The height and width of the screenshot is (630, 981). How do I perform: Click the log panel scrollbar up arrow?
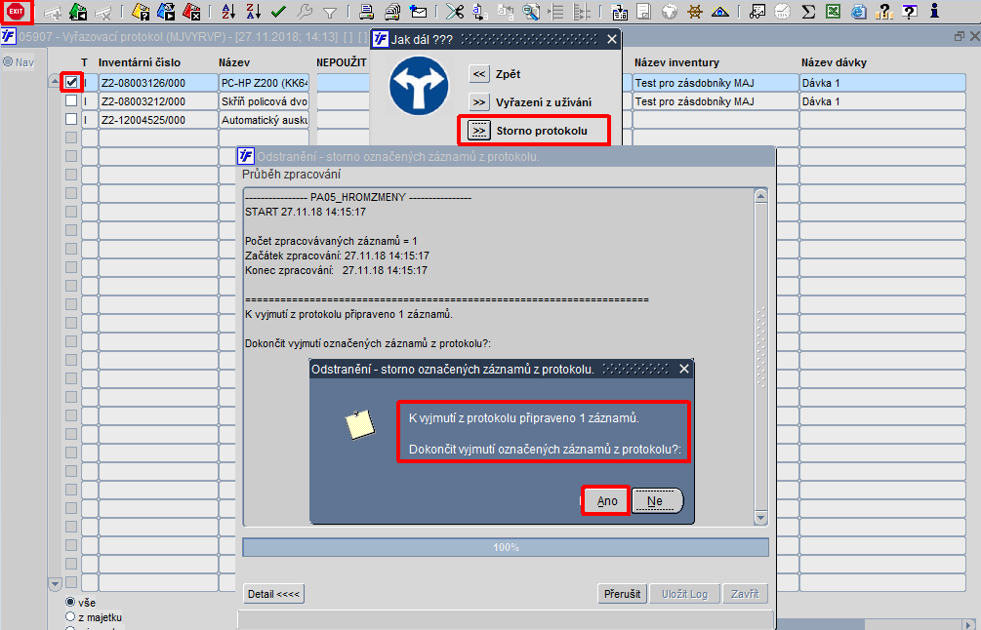point(760,196)
